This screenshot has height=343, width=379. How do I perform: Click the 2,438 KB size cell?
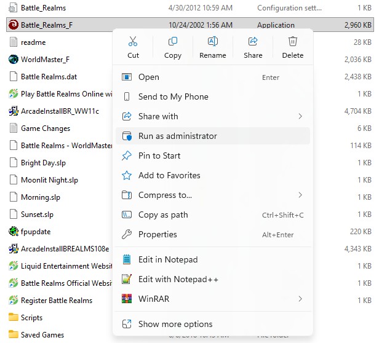(357, 77)
